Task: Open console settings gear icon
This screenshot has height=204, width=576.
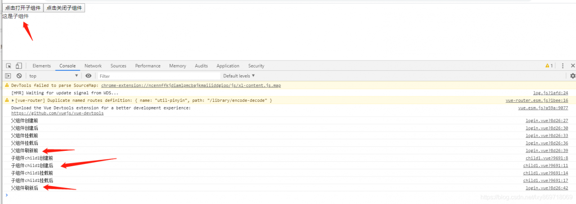Action: pyautogui.click(x=573, y=76)
